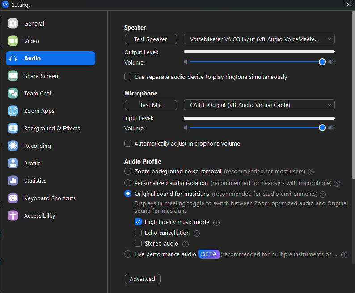Select Zoom background noise removal option
Viewport: 355px width, 293px height.
128,171
